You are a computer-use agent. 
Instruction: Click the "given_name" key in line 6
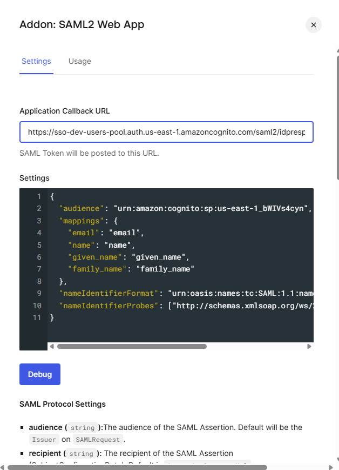pos(94,257)
